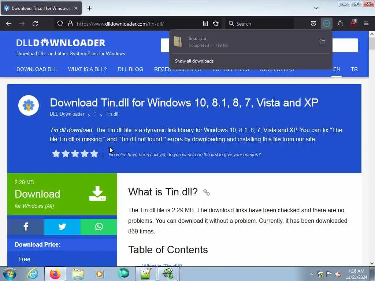The height and width of the screenshot is (281, 375).
Task: Click the network tray icon
Action: 320,274
